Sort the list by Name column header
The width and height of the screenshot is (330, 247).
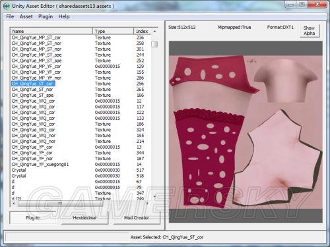coord(51,31)
